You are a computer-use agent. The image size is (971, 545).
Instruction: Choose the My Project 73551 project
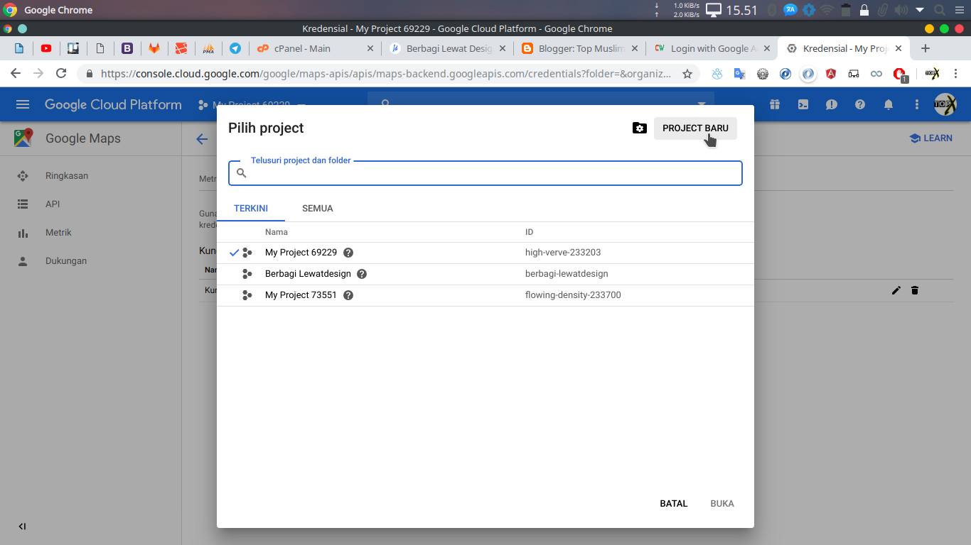click(301, 295)
